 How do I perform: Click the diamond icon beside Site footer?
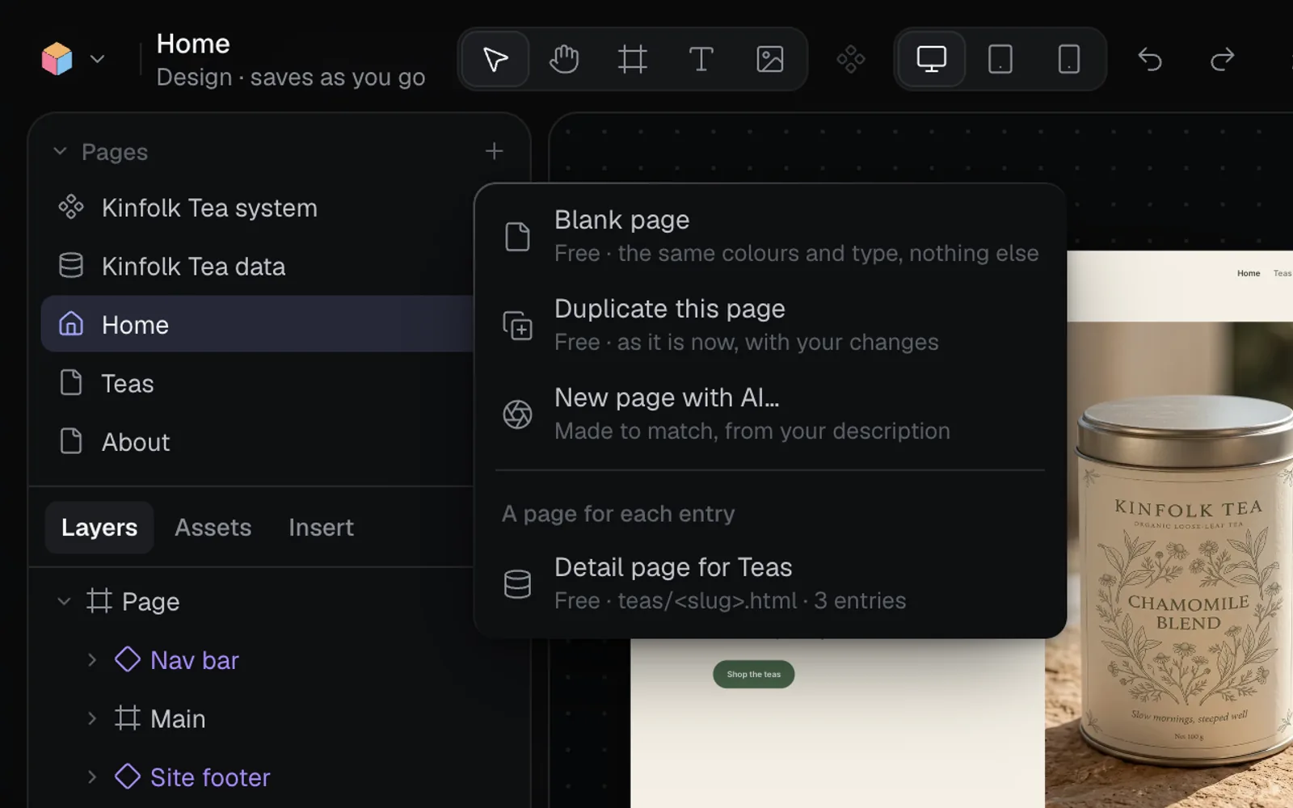point(128,776)
